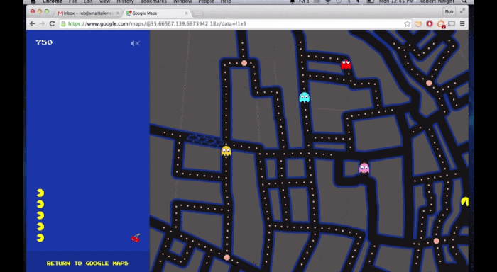Click the orange extension icon with red badge

click(441, 24)
